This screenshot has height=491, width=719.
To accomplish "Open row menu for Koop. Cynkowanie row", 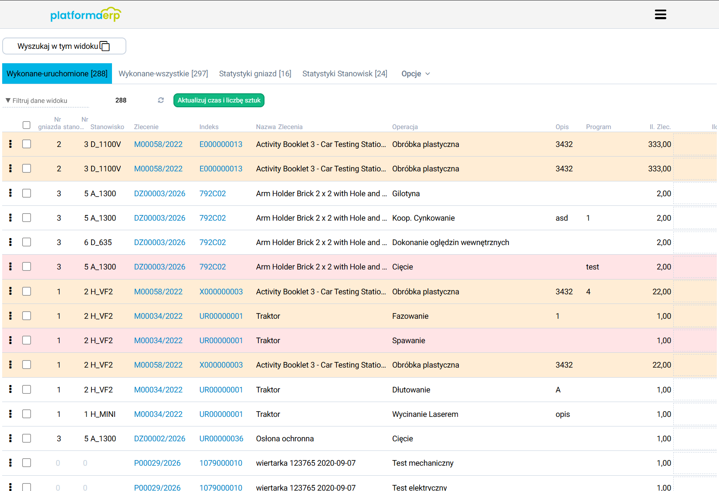I will [10, 217].
